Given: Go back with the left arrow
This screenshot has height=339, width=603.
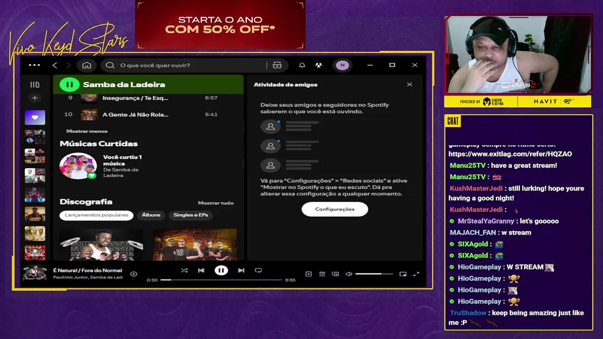Looking at the screenshot, I should 55,65.
